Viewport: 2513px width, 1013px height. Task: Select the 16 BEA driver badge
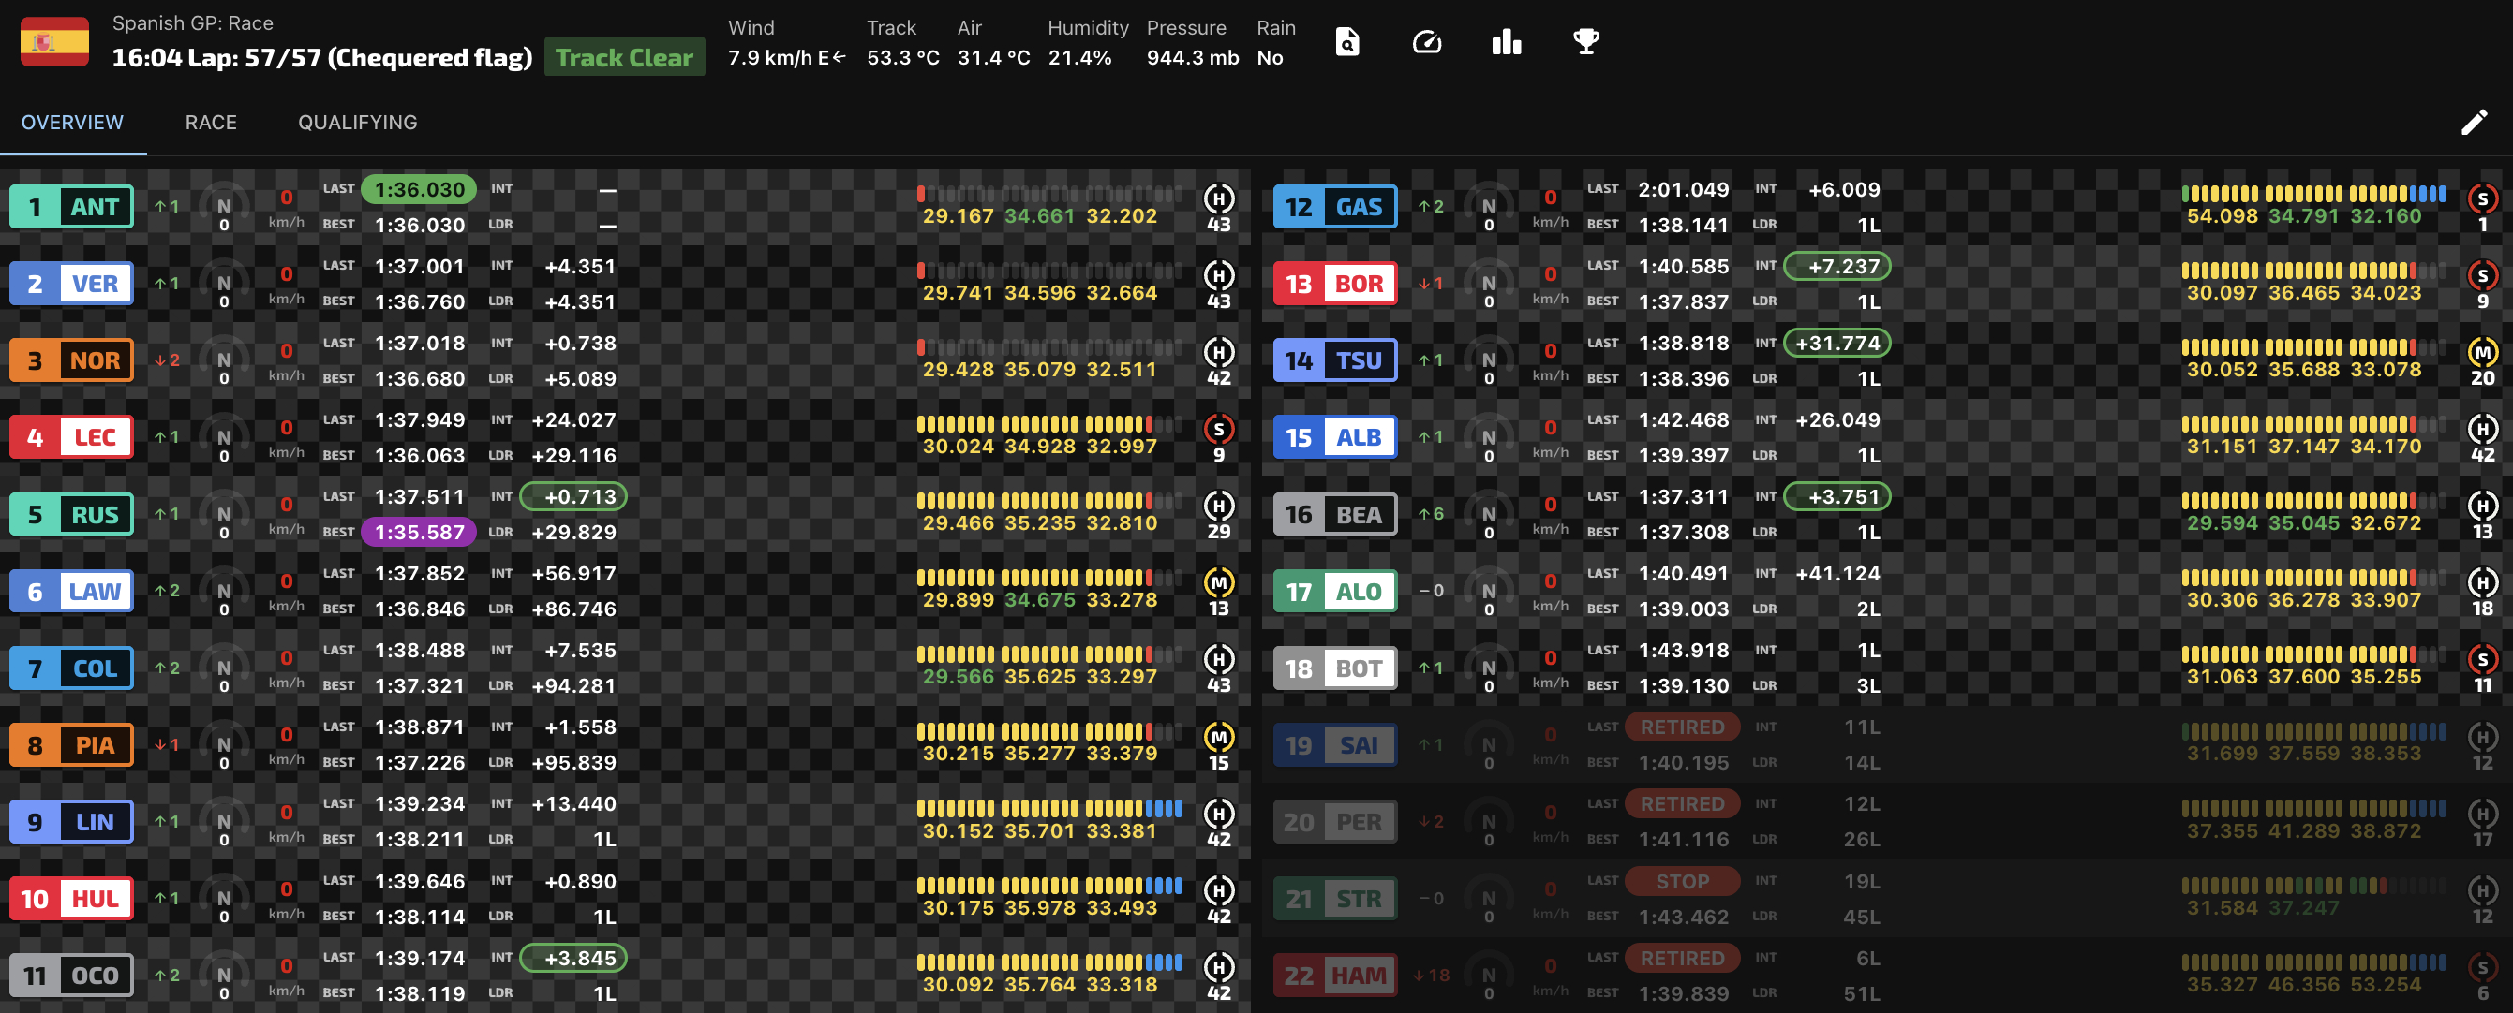[1334, 515]
